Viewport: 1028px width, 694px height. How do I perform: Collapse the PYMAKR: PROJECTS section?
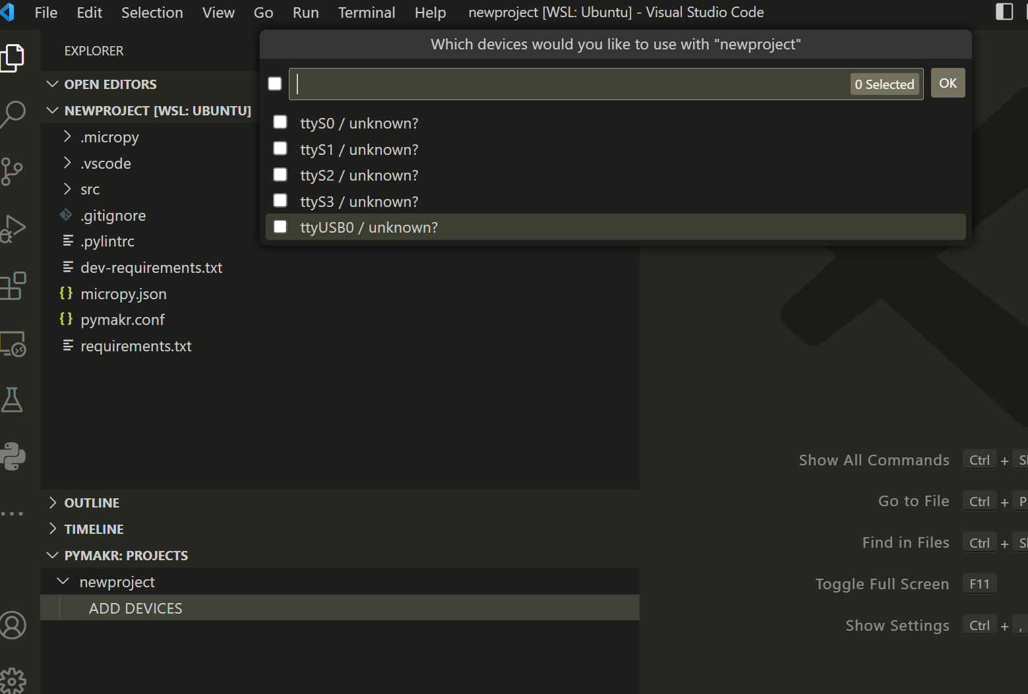[53, 556]
